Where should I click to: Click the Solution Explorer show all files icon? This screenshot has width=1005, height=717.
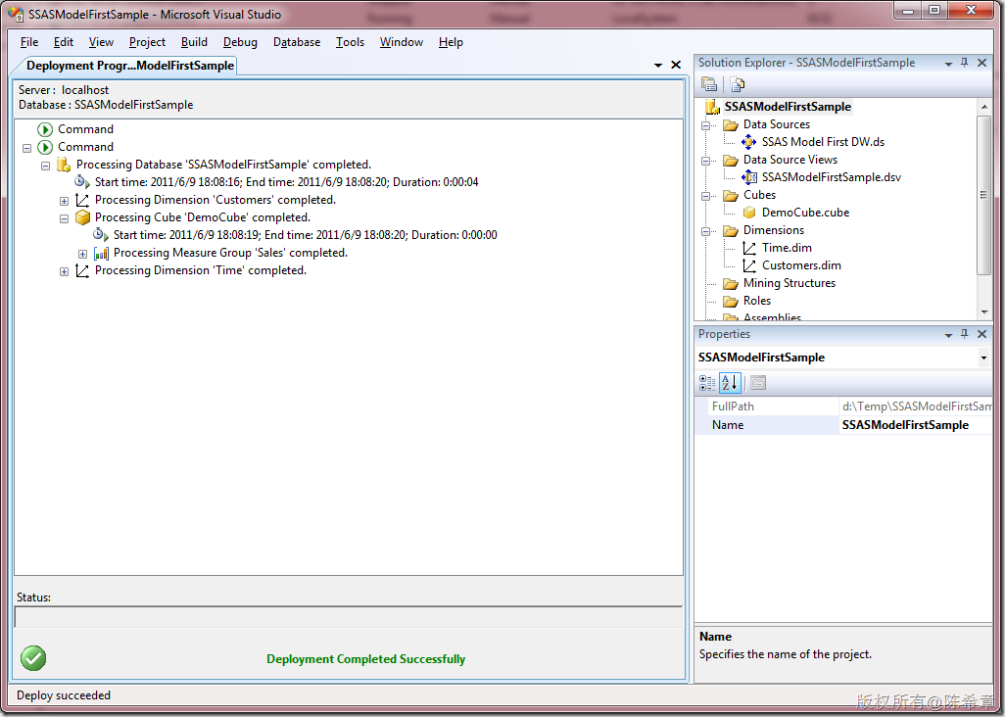[x=737, y=84]
